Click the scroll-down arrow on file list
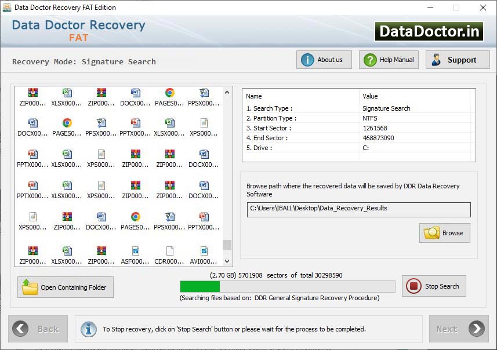Viewport: 497px width, 350px height. click(x=226, y=261)
